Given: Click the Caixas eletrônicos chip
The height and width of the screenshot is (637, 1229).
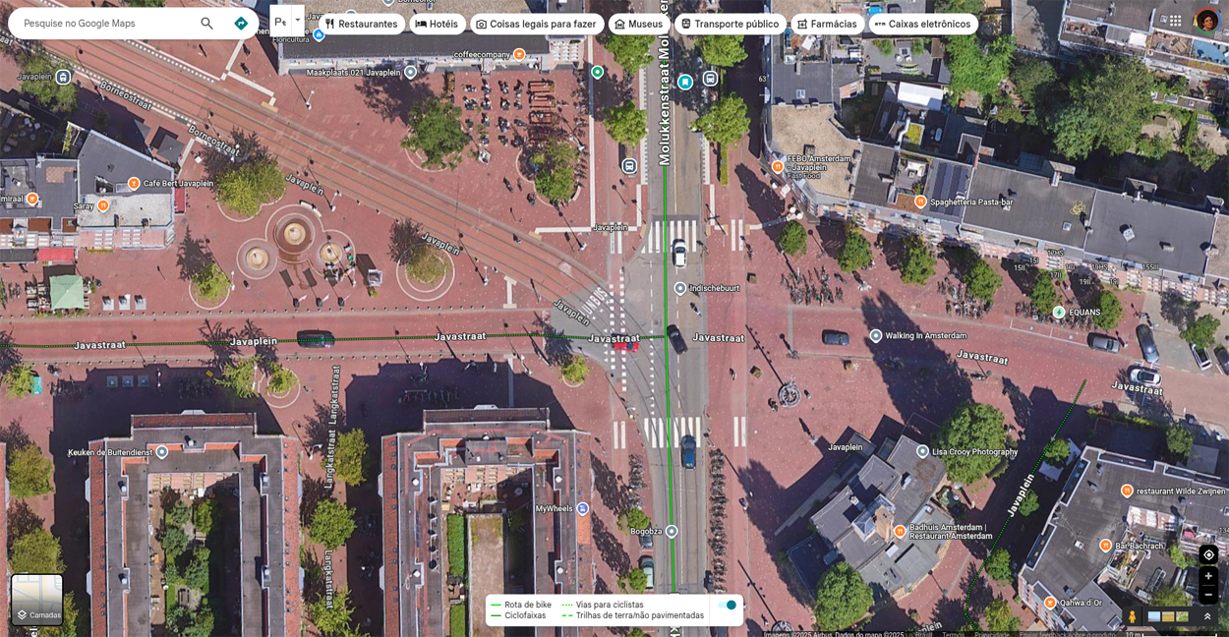Looking at the screenshot, I should [x=922, y=24].
